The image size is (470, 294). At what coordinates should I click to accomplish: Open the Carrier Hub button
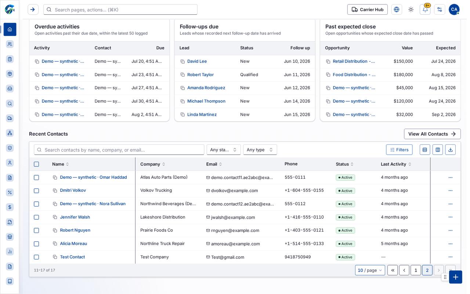pyautogui.click(x=368, y=10)
